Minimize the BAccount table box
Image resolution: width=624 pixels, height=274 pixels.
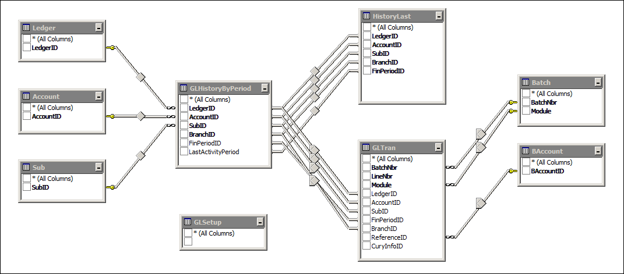click(598, 151)
